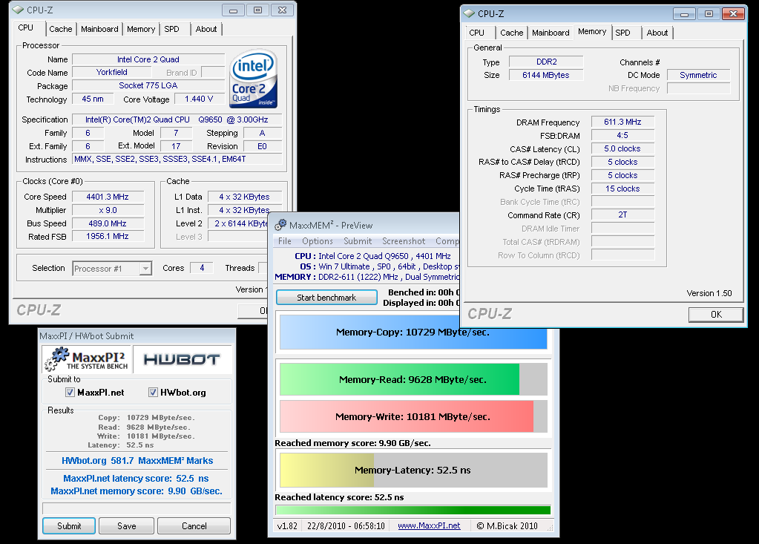
Task: Click the DRAM Frequency 611.3 MHz value
Action: point(622,122)
